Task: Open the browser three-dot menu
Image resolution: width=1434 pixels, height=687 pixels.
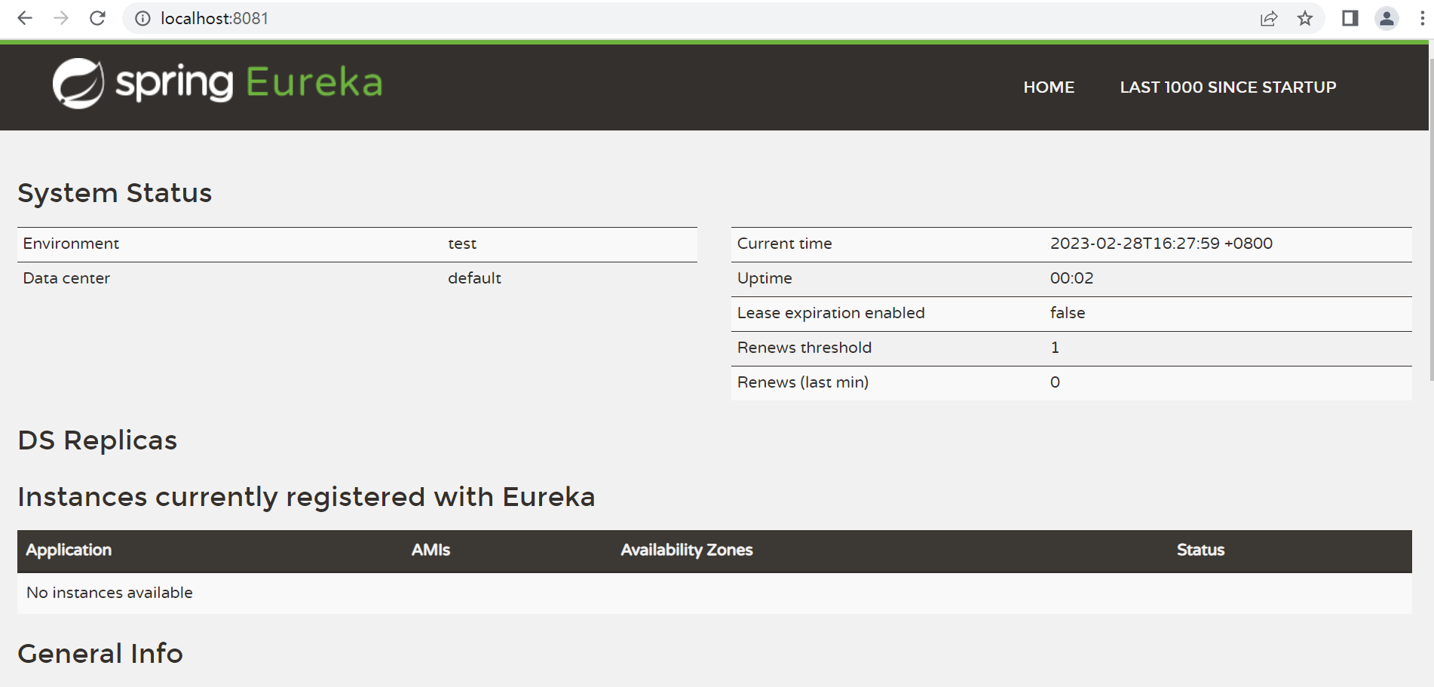Action: tap(1422, 18)
